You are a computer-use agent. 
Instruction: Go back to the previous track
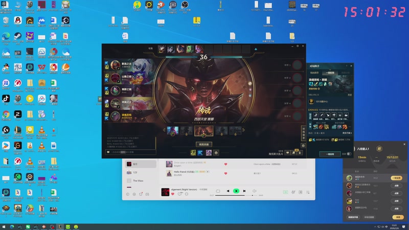click(228, 191)
